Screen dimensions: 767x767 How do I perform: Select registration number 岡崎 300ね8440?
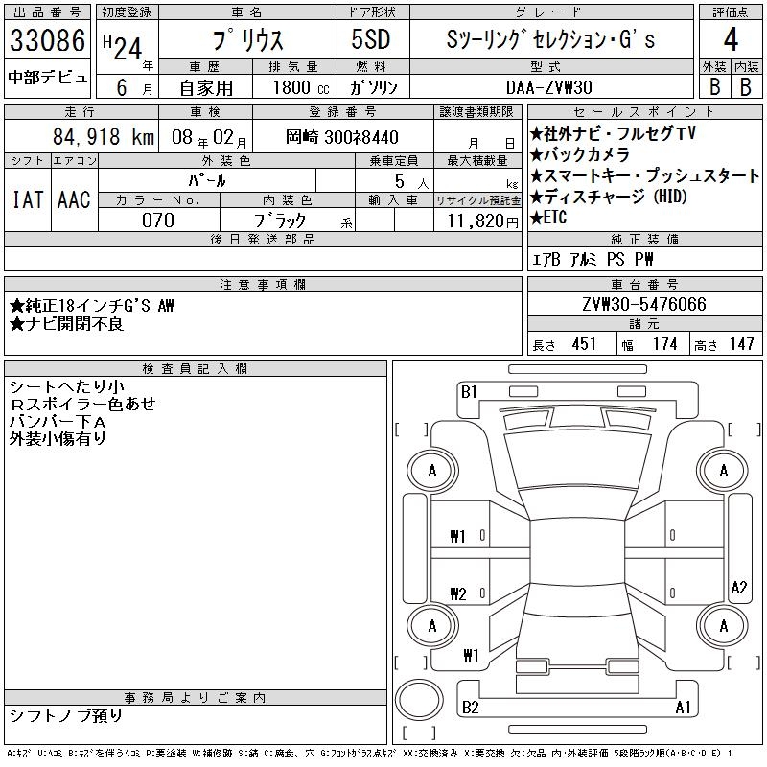(x=342, y=137)
